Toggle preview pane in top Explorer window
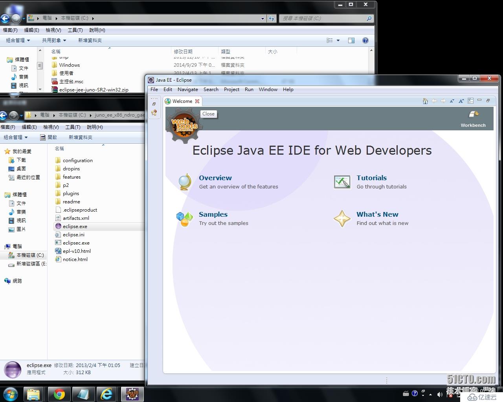The height and width of the screenshot is (402, 503). (x=351, y=40)
